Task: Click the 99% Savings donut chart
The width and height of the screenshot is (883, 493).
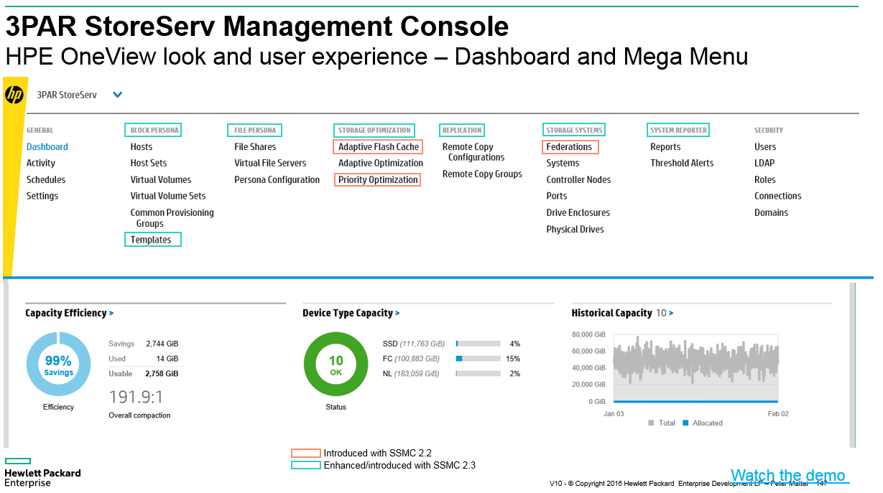Action: coord(58,365)
